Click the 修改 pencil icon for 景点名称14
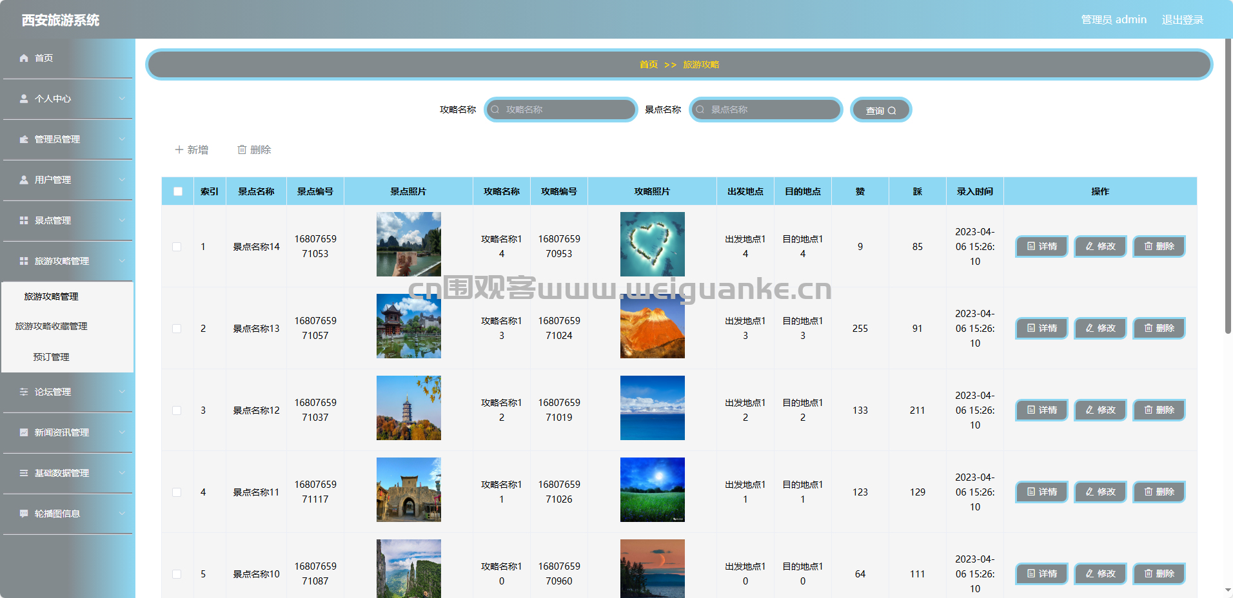This screenshot has height=598, width=1233. pyautogui.click(x=1090, y=246)
